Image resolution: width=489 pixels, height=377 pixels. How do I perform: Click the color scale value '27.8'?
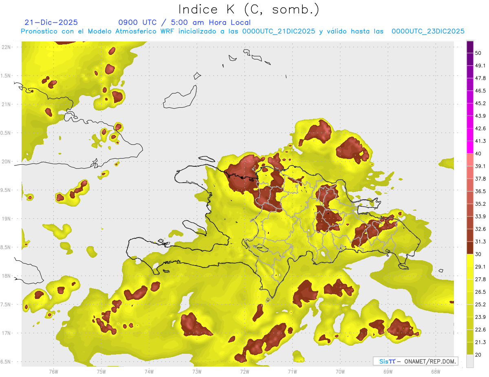[480, 279]
